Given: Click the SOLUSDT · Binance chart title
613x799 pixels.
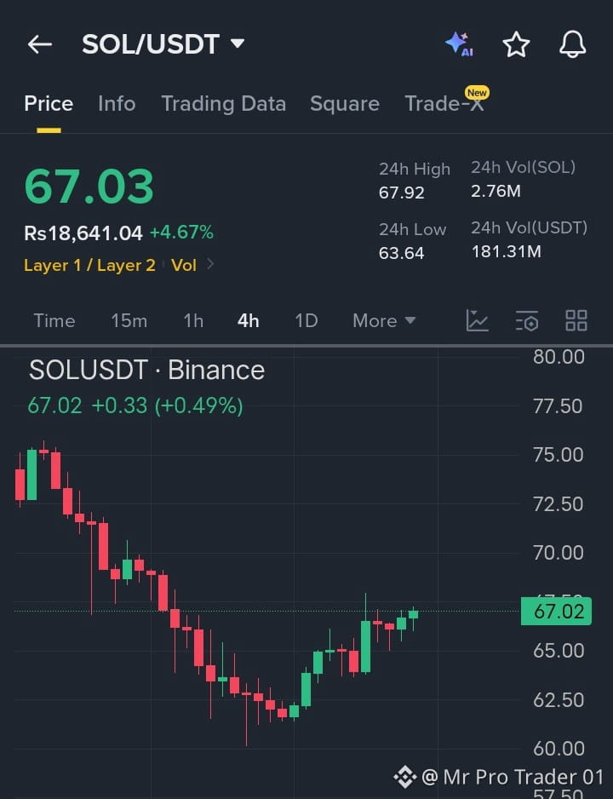Looking at the screenshot, I should click(147, 371).
